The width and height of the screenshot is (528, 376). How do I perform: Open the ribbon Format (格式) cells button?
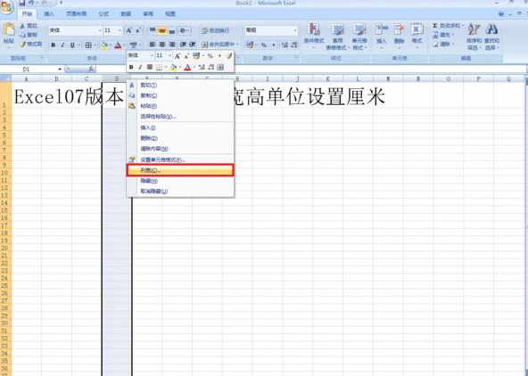(417, 36)
